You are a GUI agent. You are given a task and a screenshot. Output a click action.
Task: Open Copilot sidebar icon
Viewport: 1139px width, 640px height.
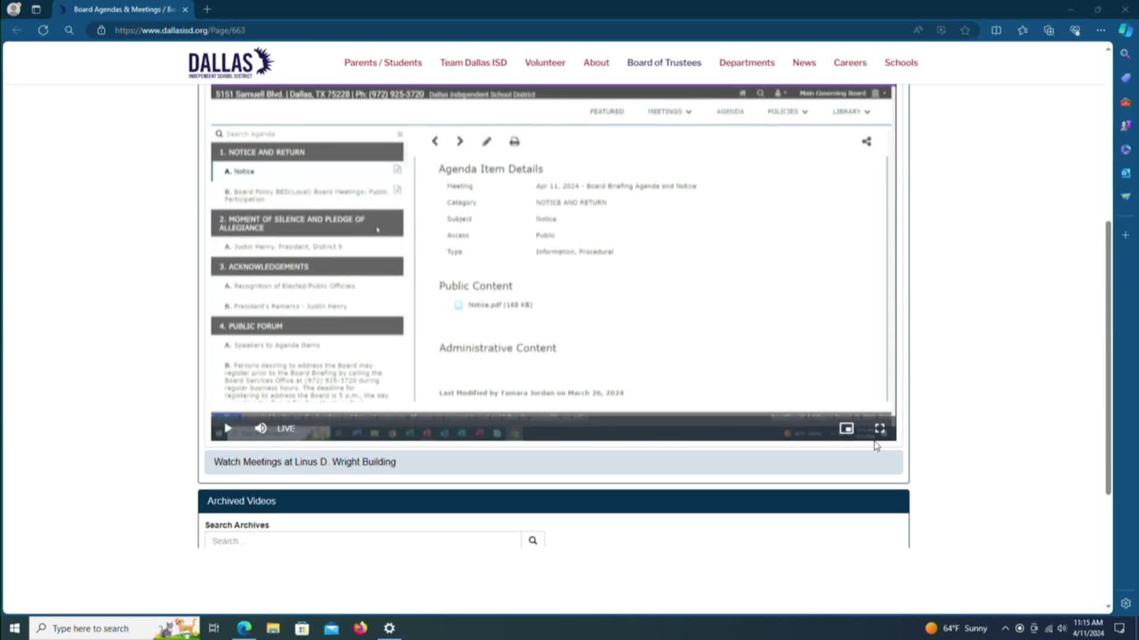pos(1125,30)
